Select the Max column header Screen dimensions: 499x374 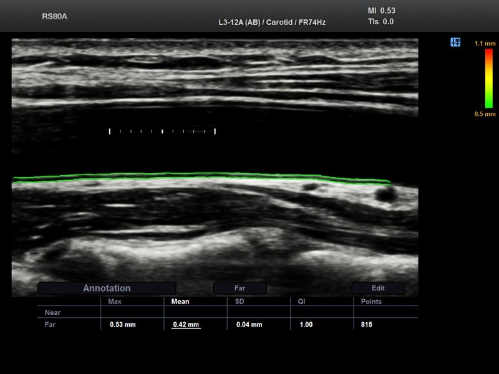coord(115,302)
